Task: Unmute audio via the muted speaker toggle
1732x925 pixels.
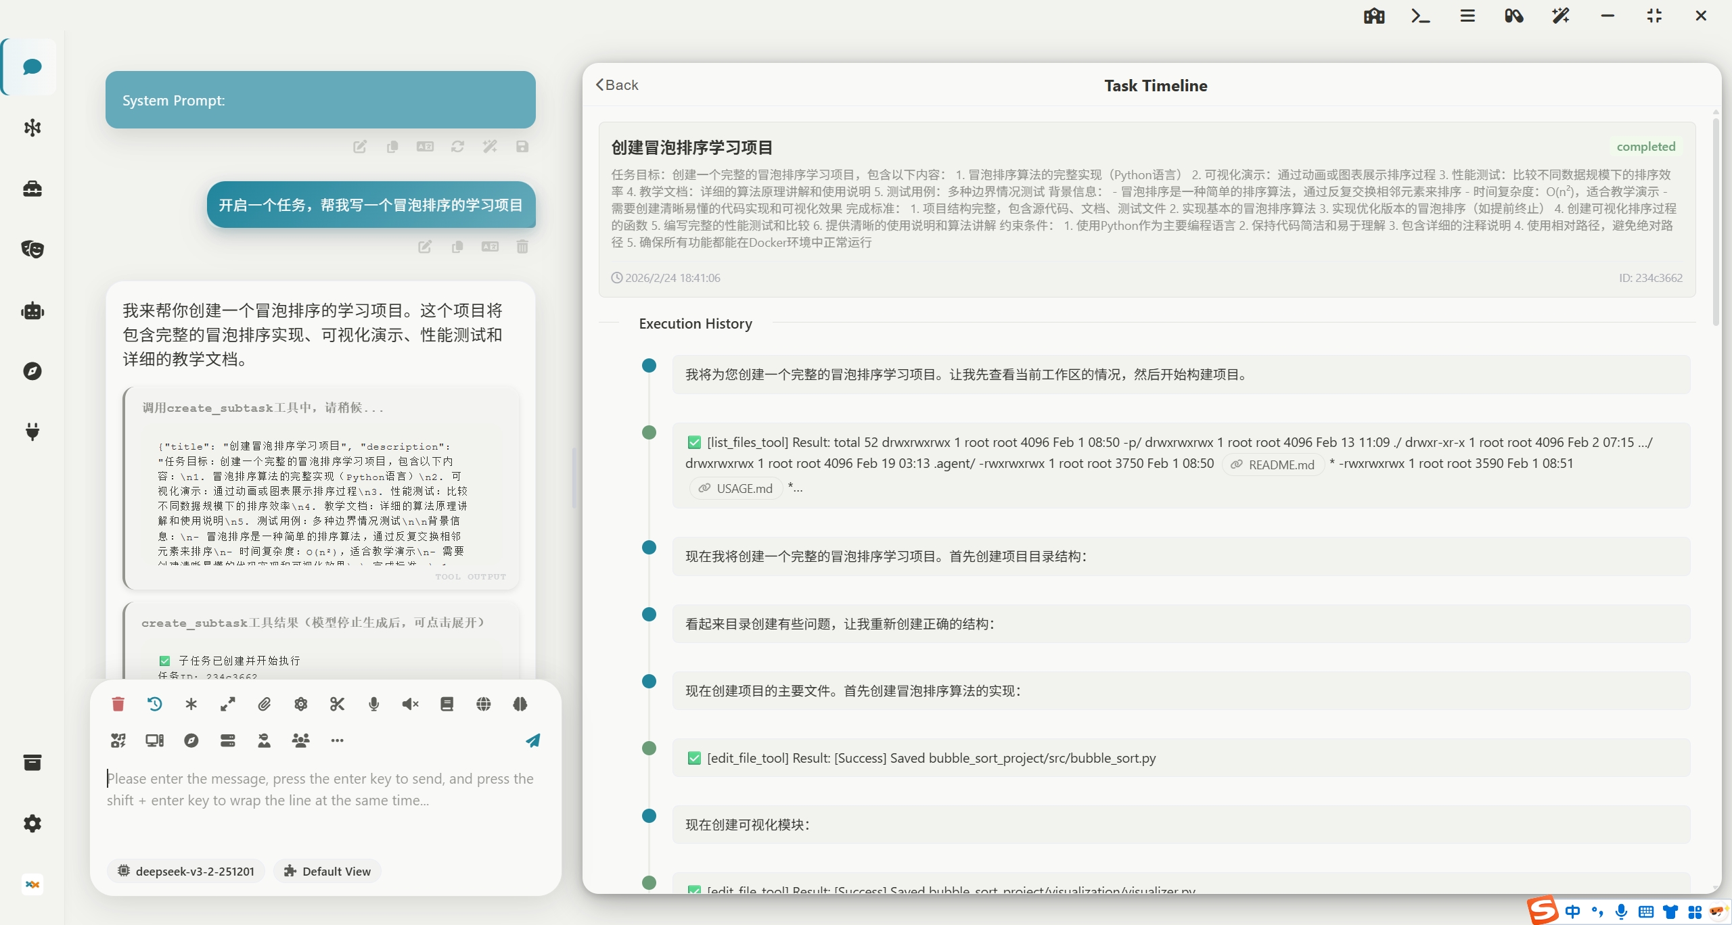Action: 410,705
